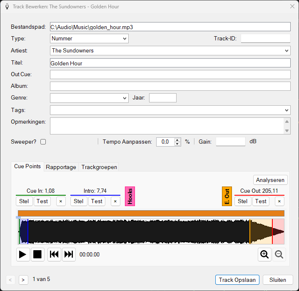
Task: Clear the Cue Out point
Action: click(x=279, y=201)
